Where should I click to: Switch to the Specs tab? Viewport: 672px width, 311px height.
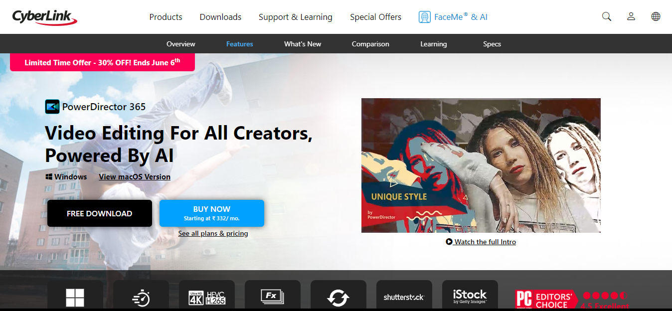(492, 44)
